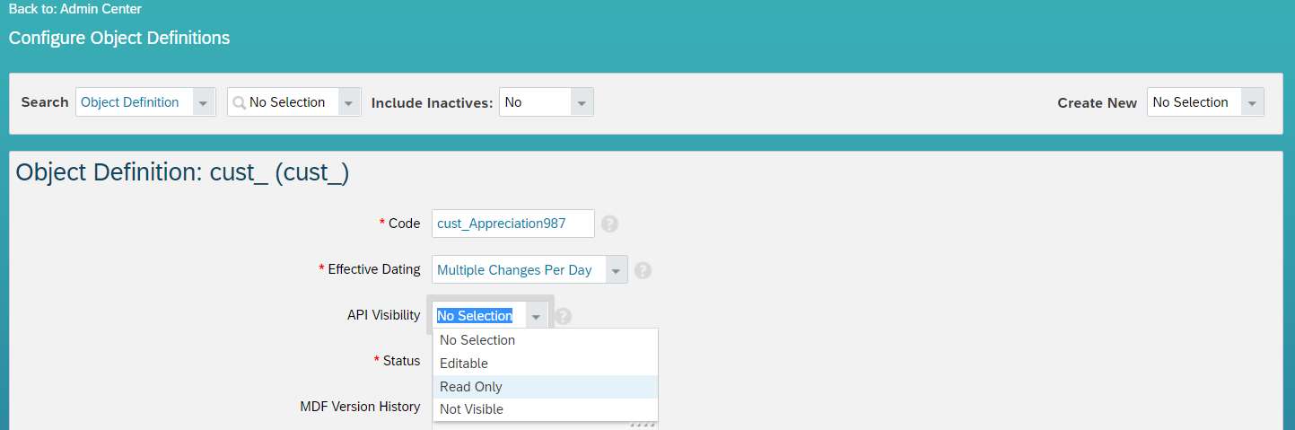1295x430 pixels.
Task: Collapse the API Visibility dropdown arrow
Action: click(x=536, y=316)
